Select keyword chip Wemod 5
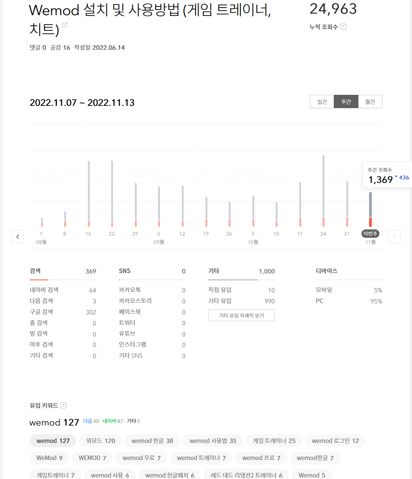Image resolution: width=412 pixels, height=479 pixels. [x=312, y=475]
